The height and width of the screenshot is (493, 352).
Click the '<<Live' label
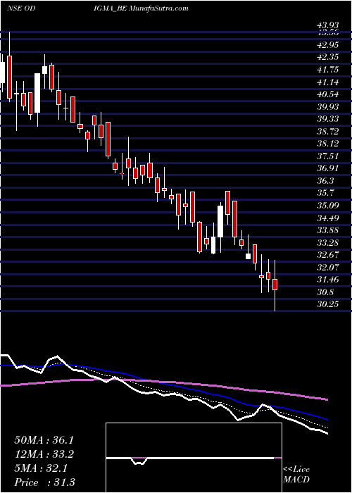(x=296, y=470)
